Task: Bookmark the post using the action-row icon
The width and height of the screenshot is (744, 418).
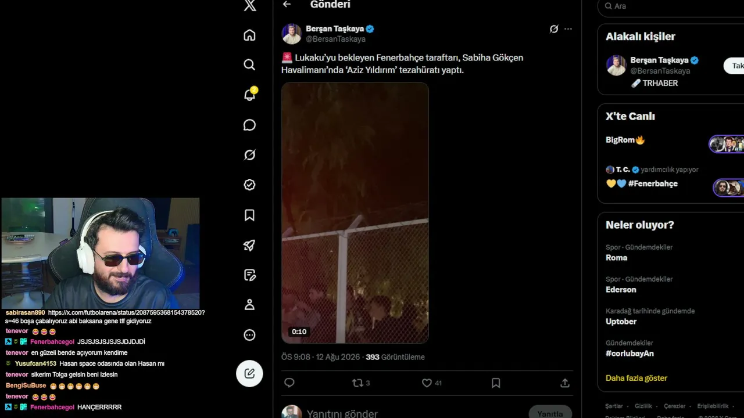Action: (496, 383)
